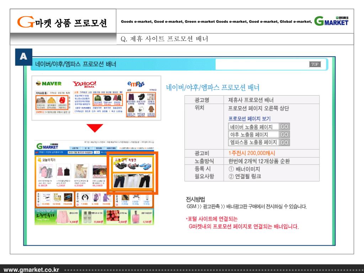Click the GMARKET logo in the site preview
This screenshot has height=273, width=364.
point(47,146)
